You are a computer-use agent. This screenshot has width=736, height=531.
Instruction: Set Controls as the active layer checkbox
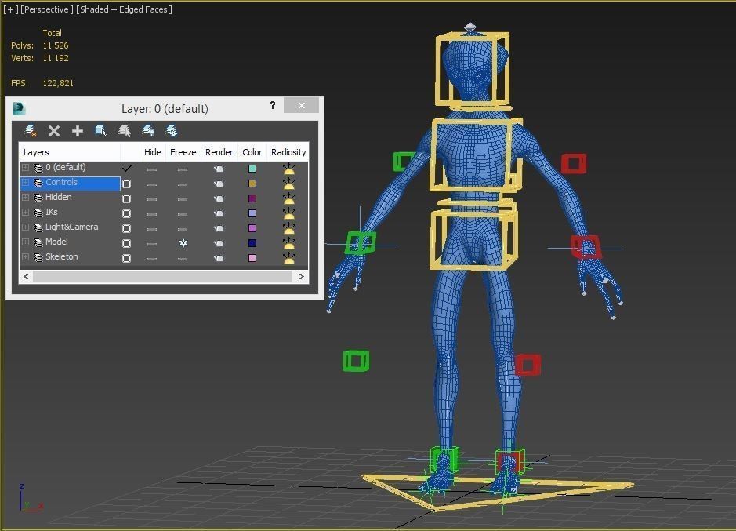(x=127, y=183)
